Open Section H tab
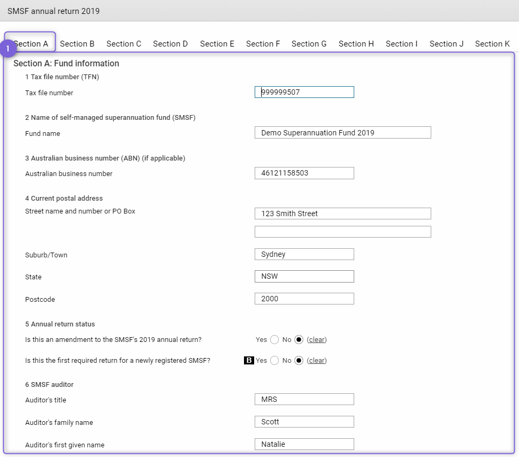The height and width of the screenshot is (457, 519). coord(356,44)
